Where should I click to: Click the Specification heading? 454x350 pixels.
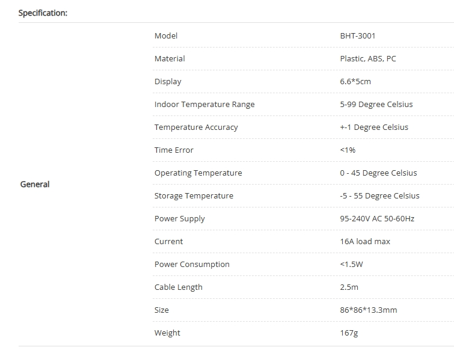43,13
